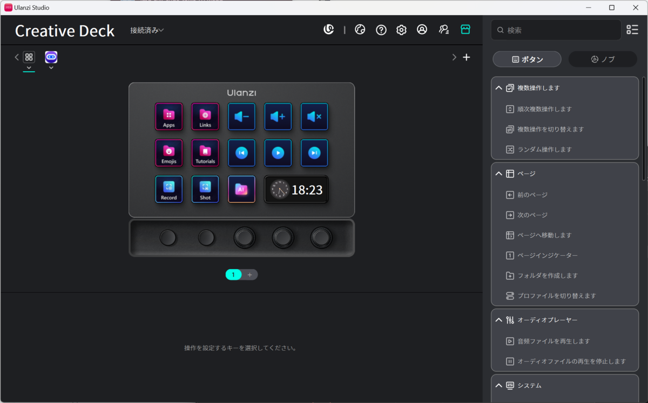Viewport: 648px width, 403px height.
Task: Choose オーディオファイルの再生を停止します action
Action: [x=565, y=361]
